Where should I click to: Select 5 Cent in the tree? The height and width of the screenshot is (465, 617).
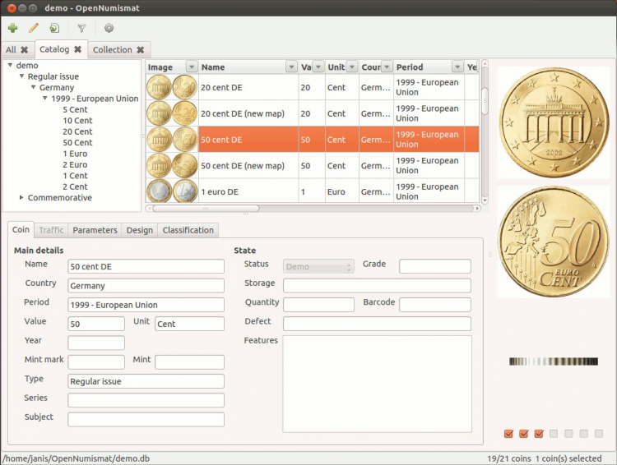[75, 109]
